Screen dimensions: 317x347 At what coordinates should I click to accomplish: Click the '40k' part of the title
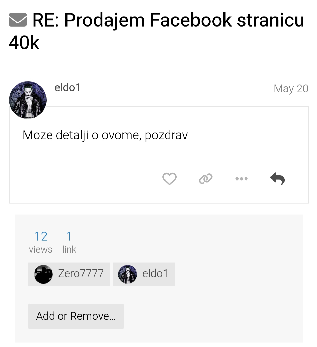point(24,43)
